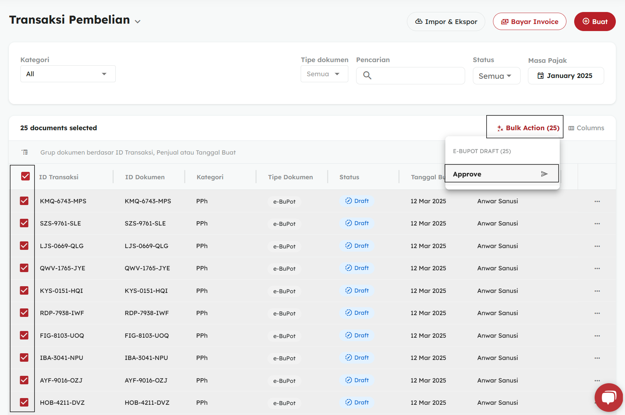Click the send arrow icon beside Approve
Image resolution: width=625 pixels, height=415 pixels.
tap(544, 174)
